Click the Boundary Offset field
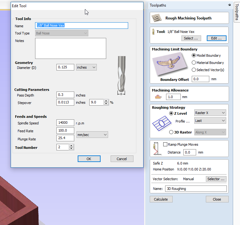This screenshot has width=240, height=225. click(x=200, y=79)
